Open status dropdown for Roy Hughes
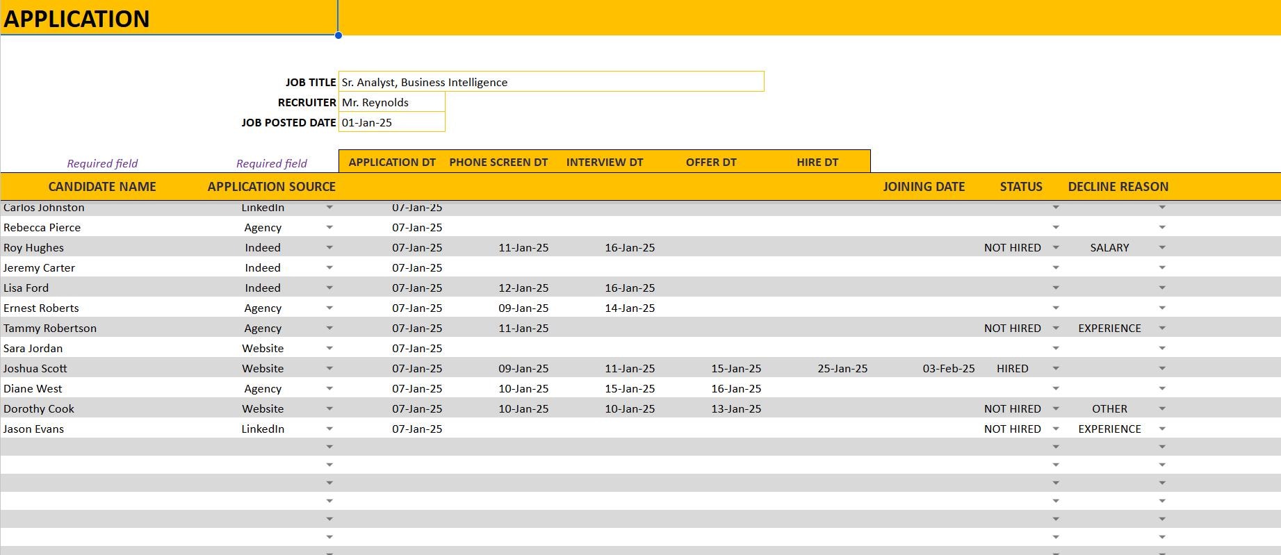 coord(1056,247)
